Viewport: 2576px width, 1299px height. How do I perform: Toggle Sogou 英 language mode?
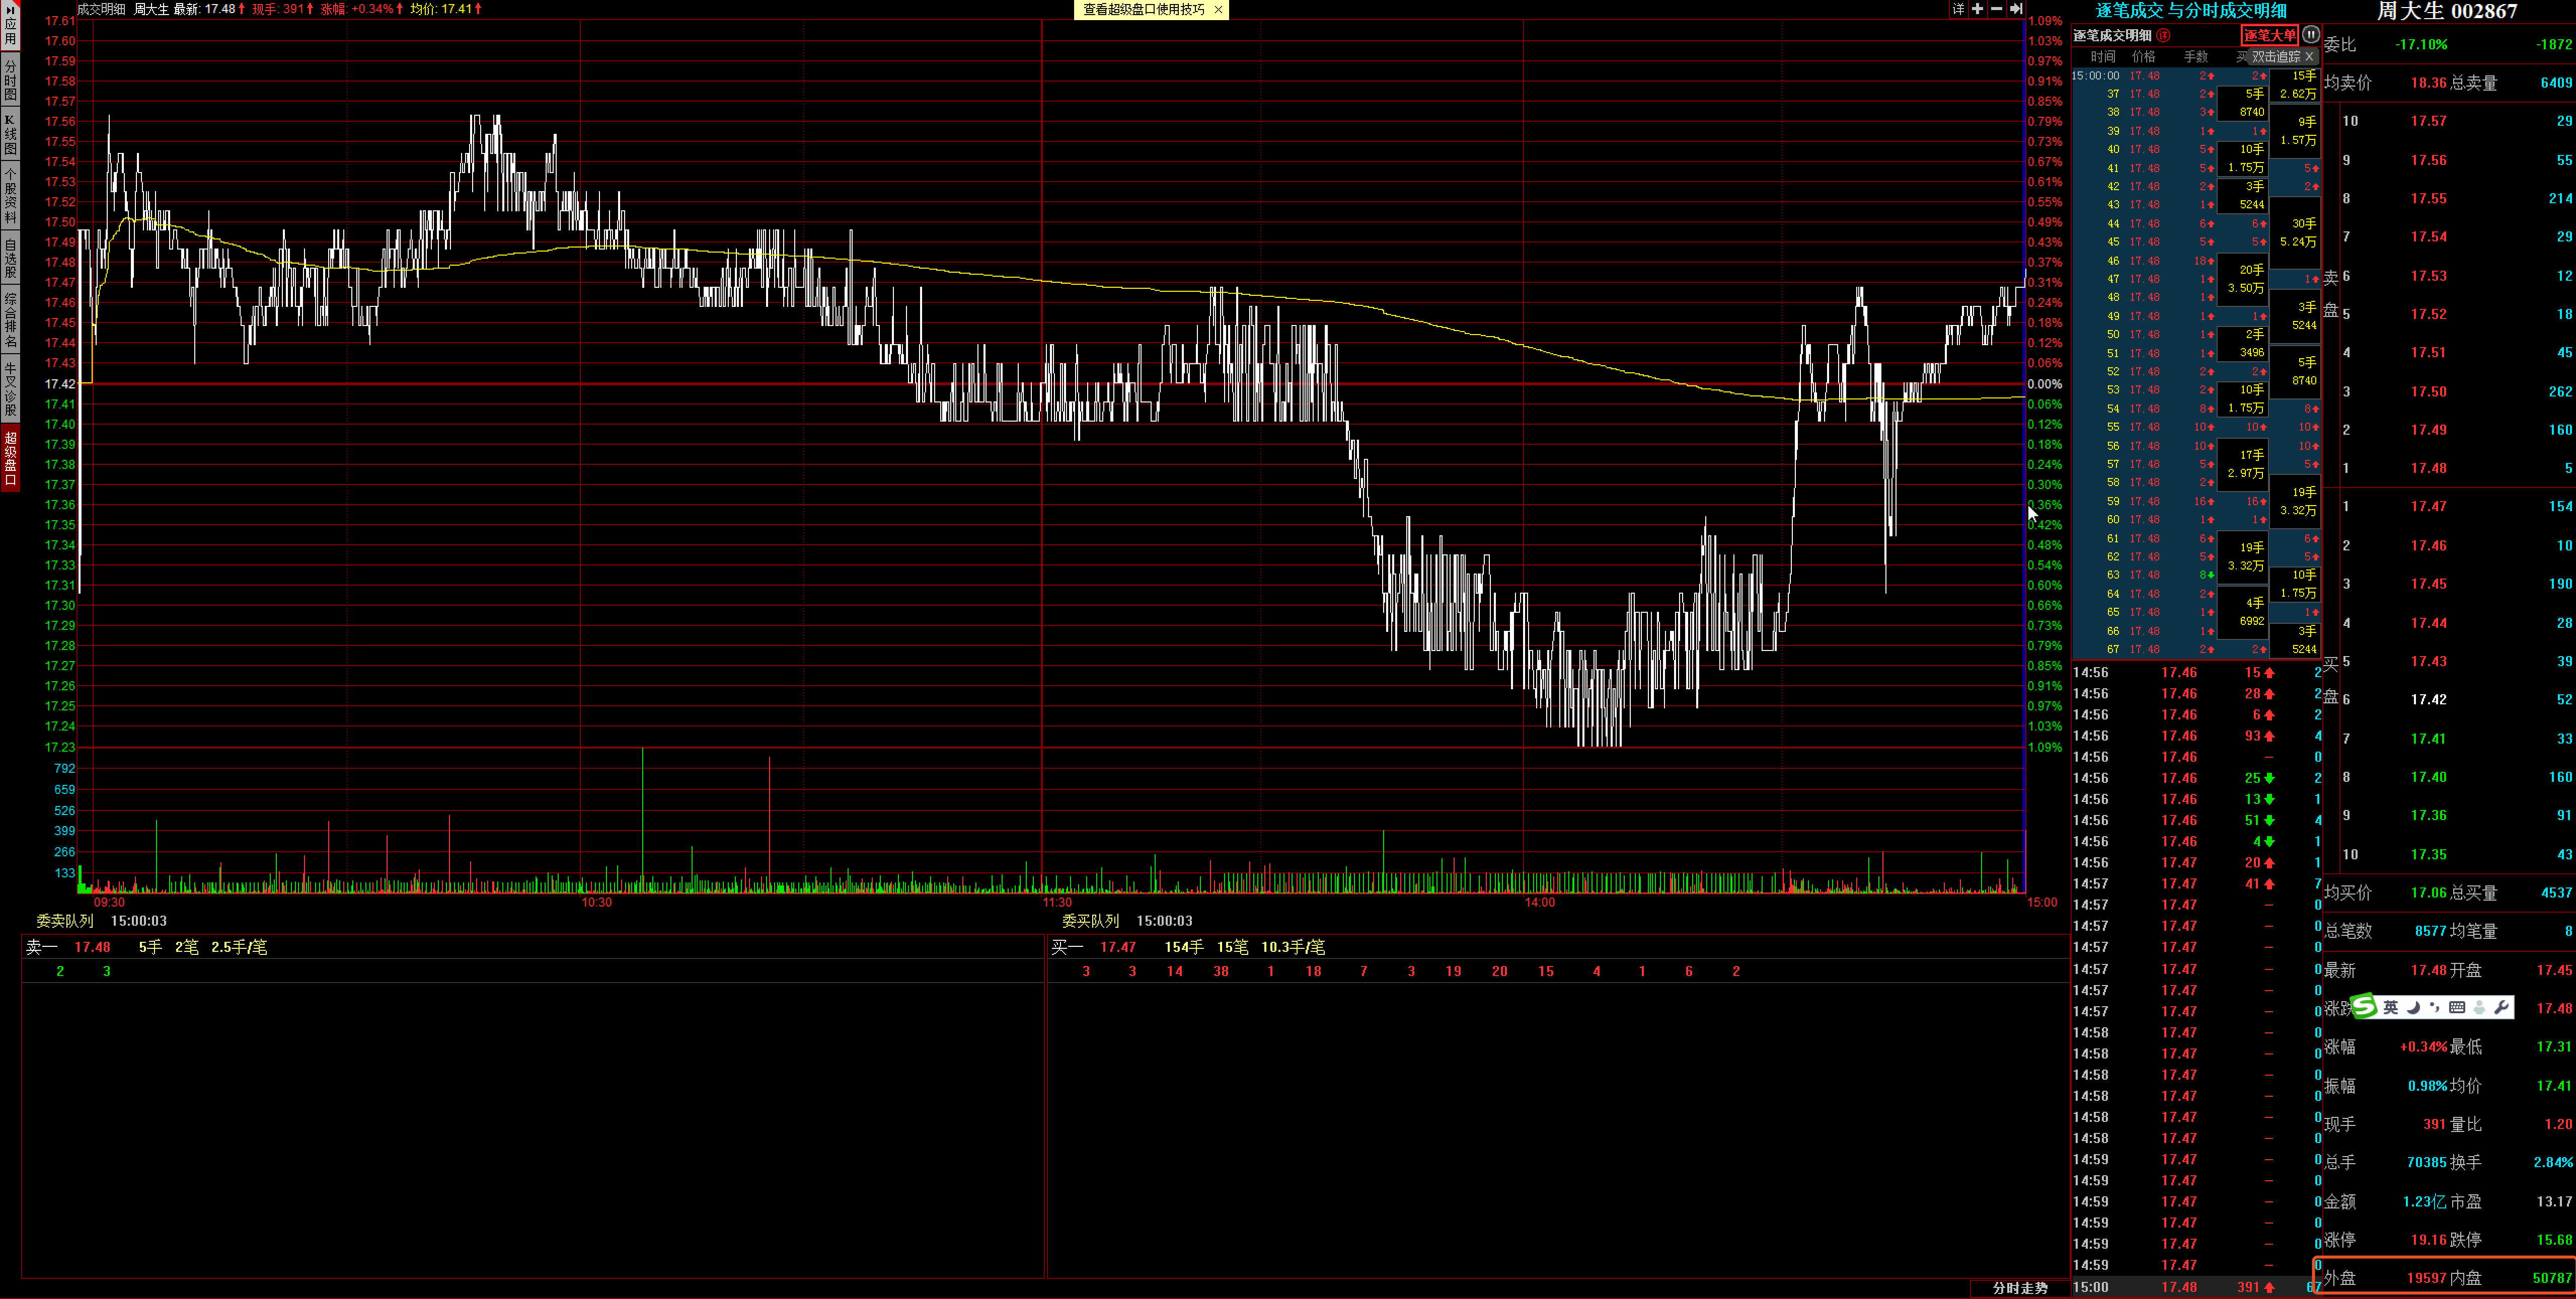pyautogui.click(x=2391, y=1007)
